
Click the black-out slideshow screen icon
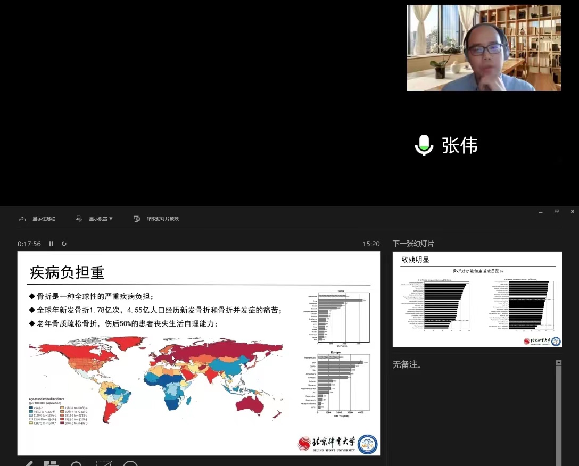click(x=104, y=464)
